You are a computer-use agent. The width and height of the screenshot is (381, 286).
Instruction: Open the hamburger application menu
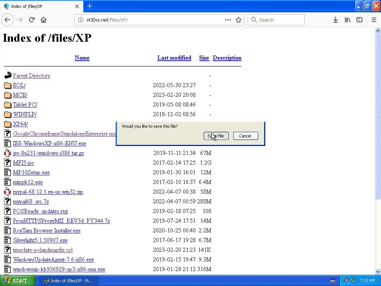pos(374,20)
